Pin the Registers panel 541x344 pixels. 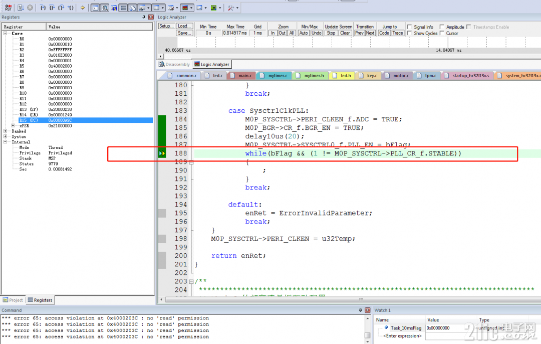click(144, 17)
